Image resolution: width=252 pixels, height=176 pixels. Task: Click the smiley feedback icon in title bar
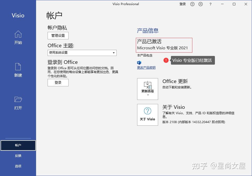tap(192, 4)
